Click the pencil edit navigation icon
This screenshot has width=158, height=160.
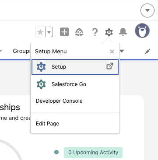pos(147,52)
